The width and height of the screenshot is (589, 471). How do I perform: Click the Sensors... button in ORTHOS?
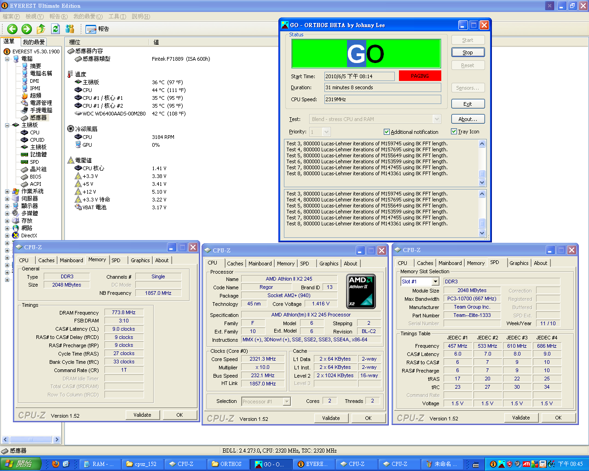(468, 88)
